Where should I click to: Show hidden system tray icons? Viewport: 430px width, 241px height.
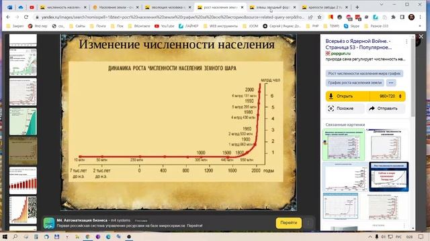(x=370, y=236)
